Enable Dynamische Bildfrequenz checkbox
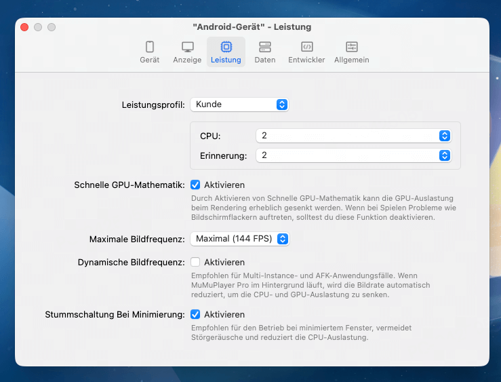Viewport: 501px width, 382px height. (195, 262)
